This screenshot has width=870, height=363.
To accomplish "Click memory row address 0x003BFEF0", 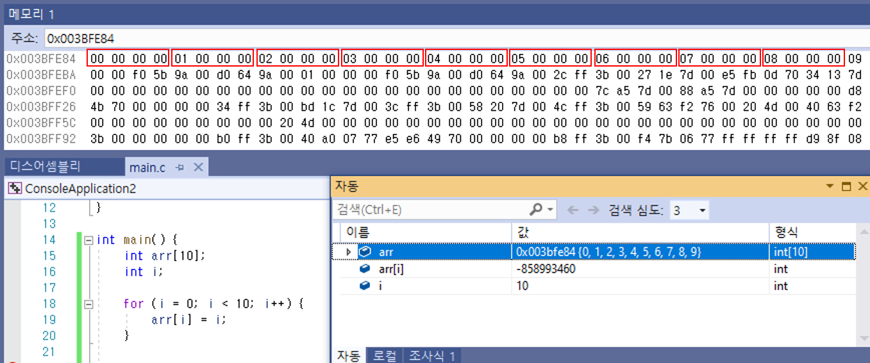I will (41, 90).
